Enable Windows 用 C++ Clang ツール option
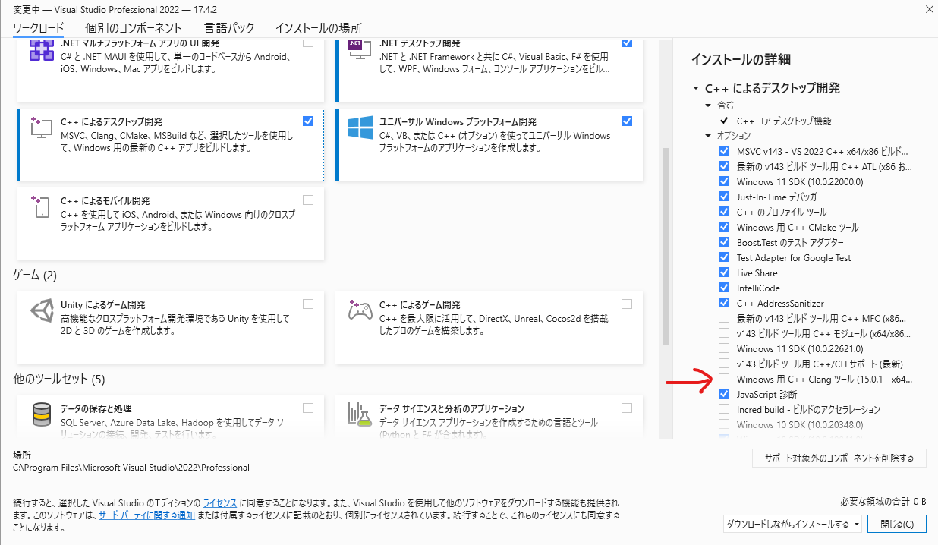Screen dimensions: 938x545 pos(724,379)
